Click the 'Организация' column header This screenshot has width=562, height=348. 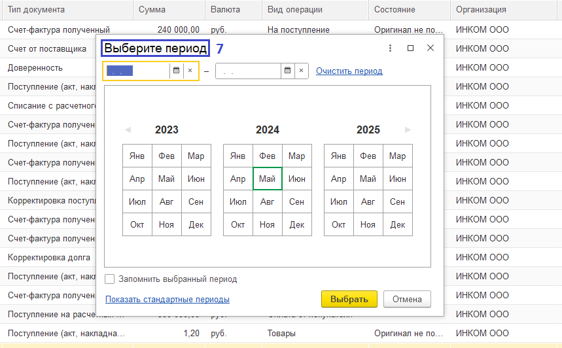tap(481, 10)
